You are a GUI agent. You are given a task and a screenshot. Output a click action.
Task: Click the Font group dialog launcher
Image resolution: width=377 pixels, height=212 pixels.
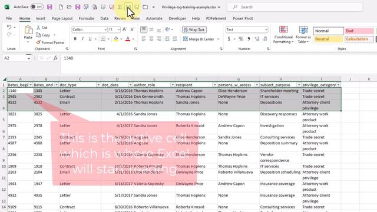135,49
